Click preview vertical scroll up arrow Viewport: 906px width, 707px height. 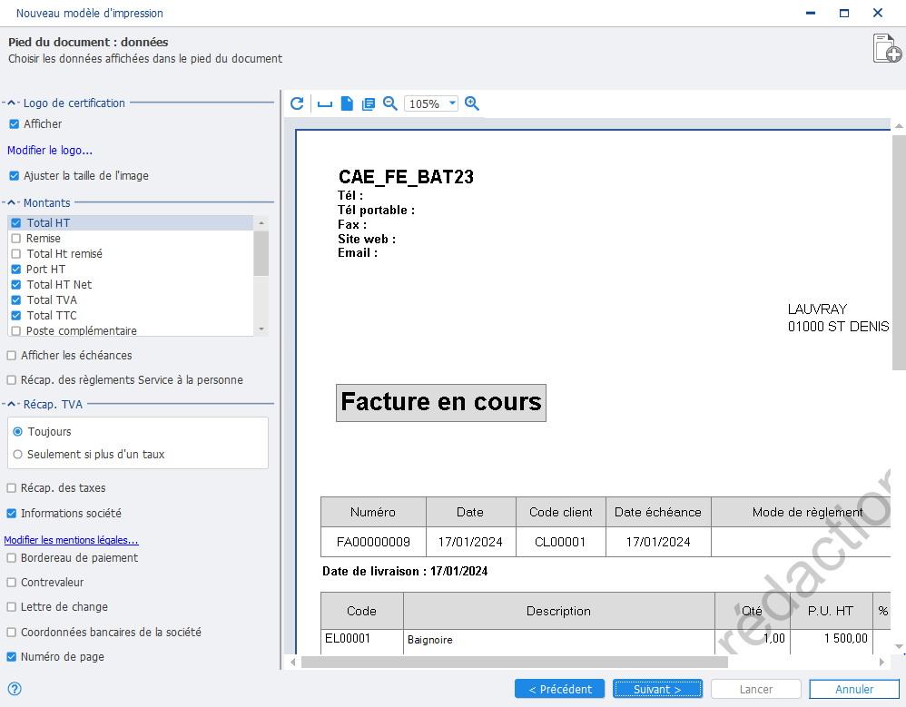tap(899, 125)
